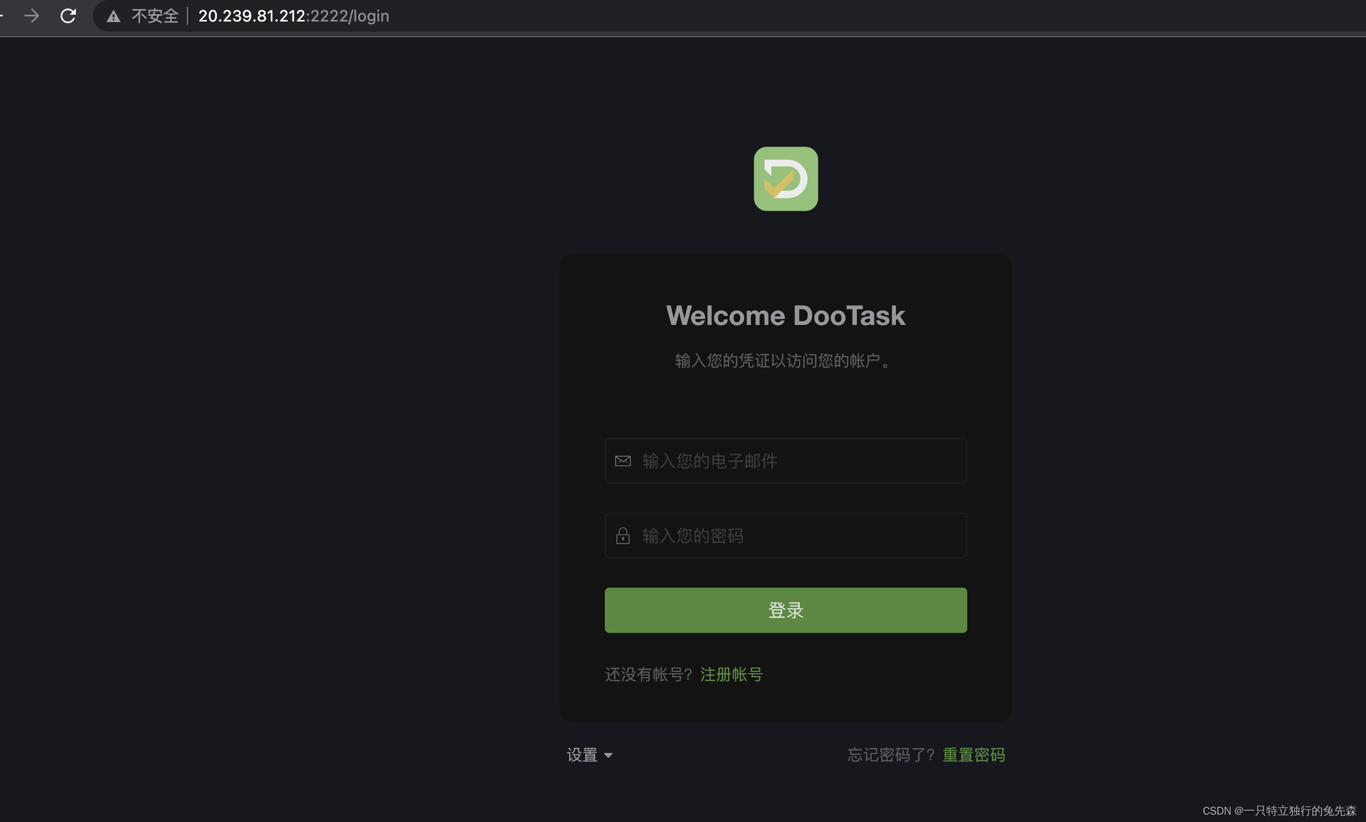Click the 忘记密码了? prompt text
This screenshot has height=822, width=1366.
pyautogui.click(x=890, y=755)
